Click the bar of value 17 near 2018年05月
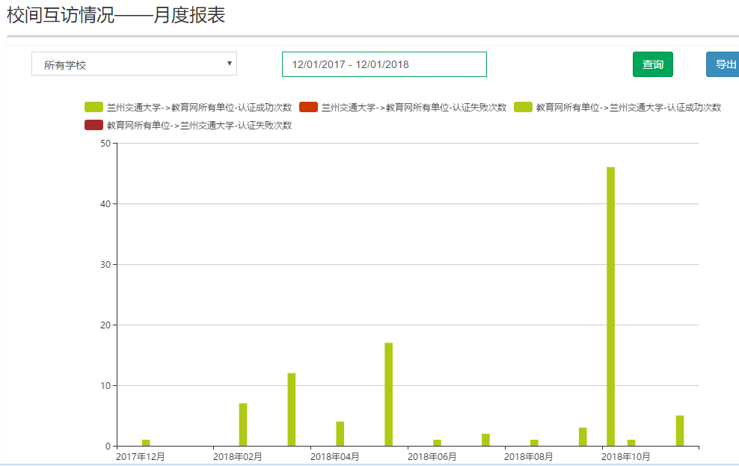The width and height of the screenshot is (739, 466). [x=389, y=394]
